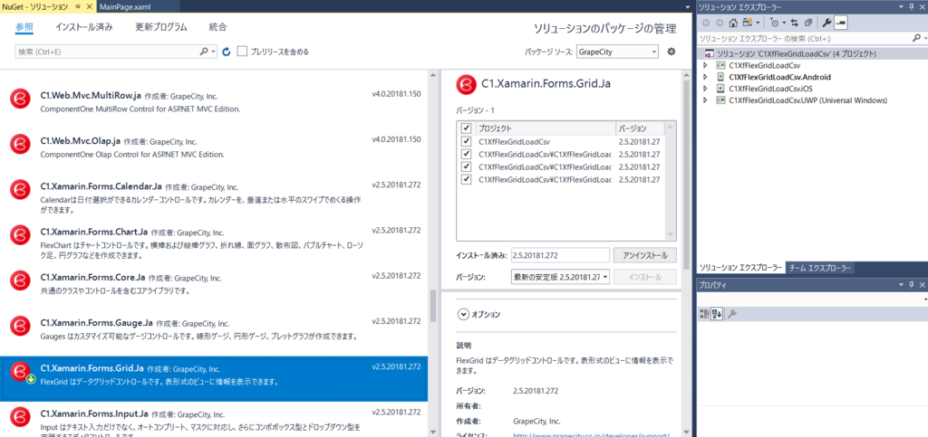
Task: Switch to 更新プログラム tab
Action: 161,27
